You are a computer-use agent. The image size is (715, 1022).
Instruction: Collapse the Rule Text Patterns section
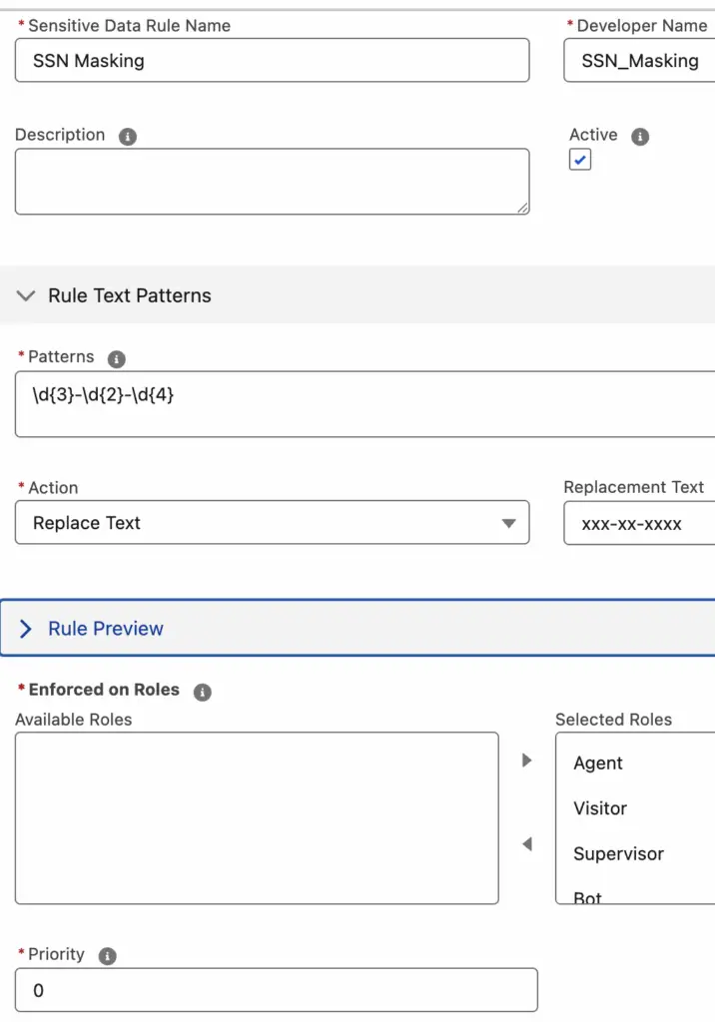click(x=26, y=295)
